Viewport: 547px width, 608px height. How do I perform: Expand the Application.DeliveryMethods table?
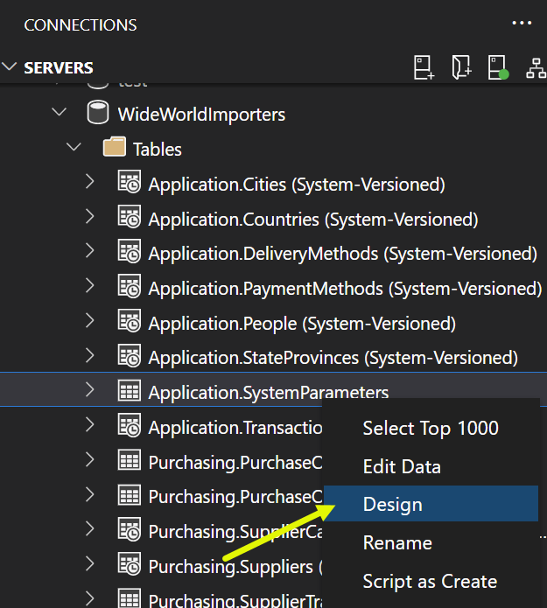pyautogui.click(x=89, y=251)
